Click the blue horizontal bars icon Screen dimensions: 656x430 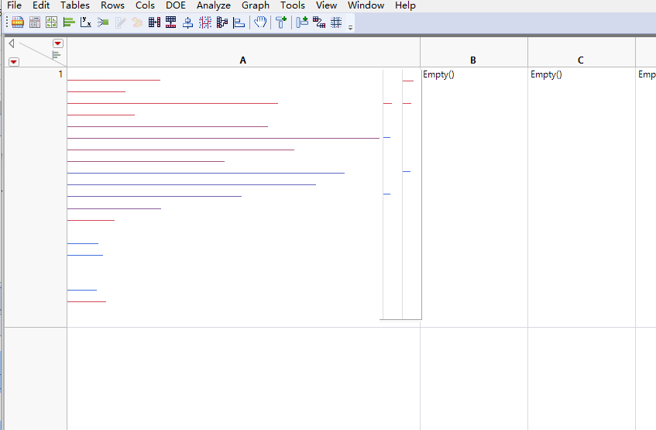[x=239, y=22]
